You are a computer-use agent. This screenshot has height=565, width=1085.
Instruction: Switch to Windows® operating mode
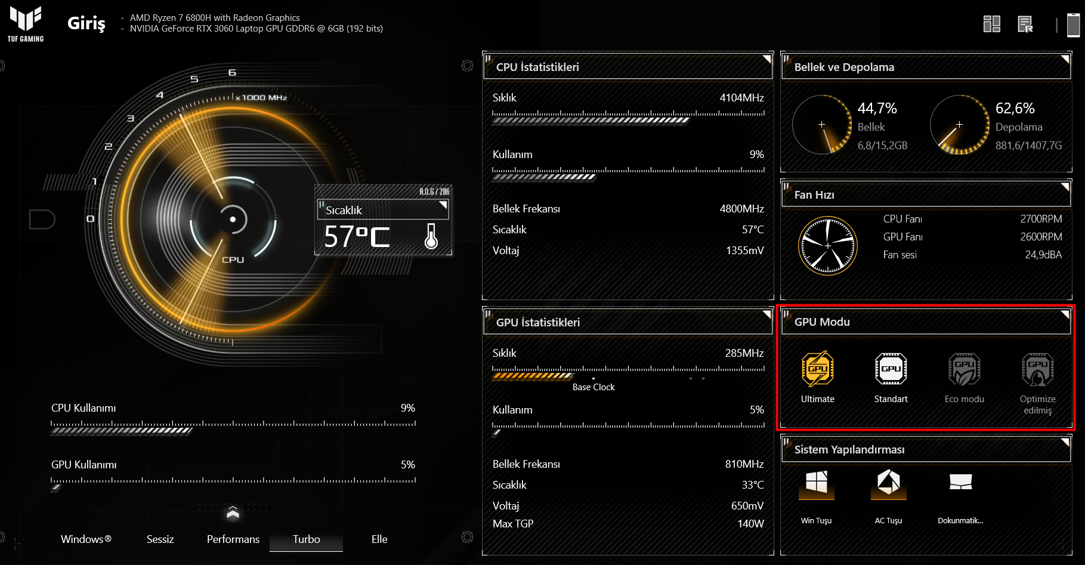[86, 539]
